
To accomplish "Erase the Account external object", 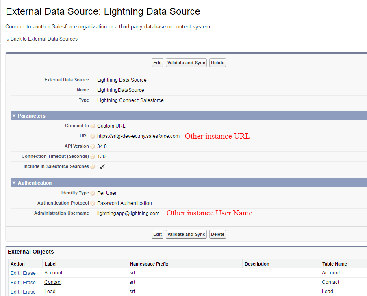I will 29,273.
